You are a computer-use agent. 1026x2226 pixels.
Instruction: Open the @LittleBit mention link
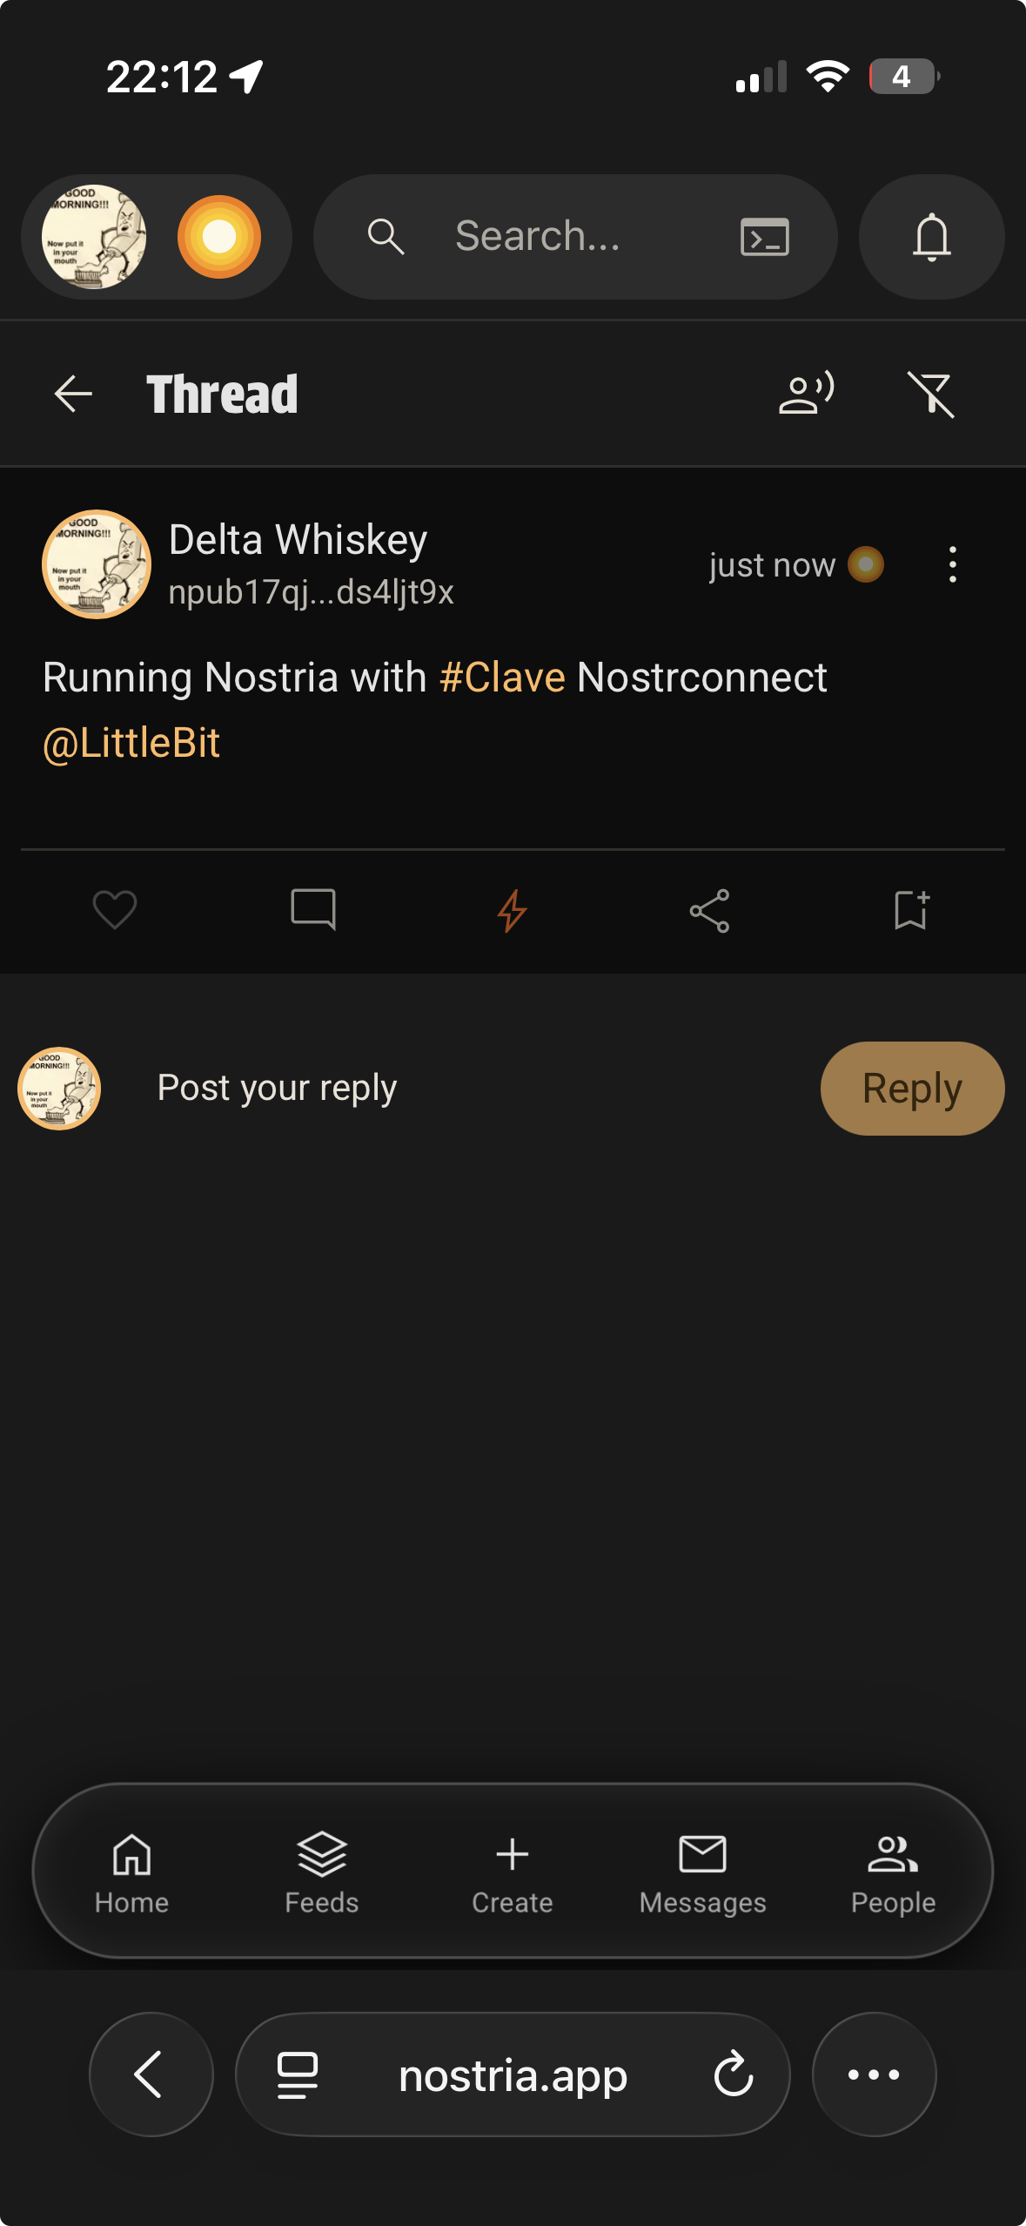click(x=131, y=743)
